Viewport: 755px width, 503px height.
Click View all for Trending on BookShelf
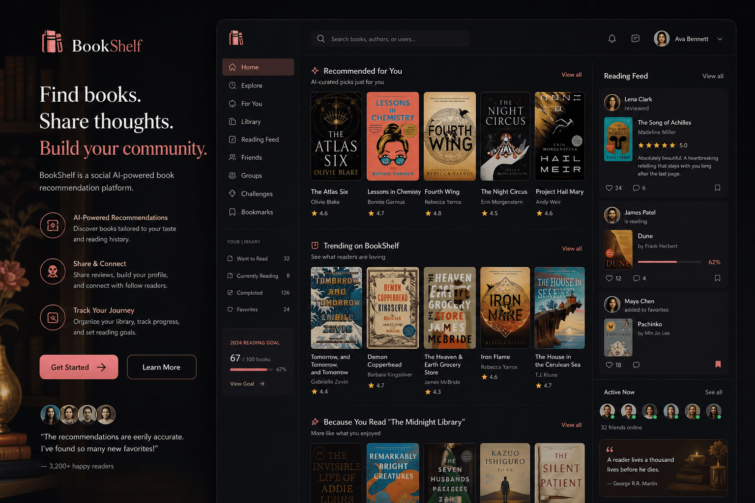pos(572,249)
